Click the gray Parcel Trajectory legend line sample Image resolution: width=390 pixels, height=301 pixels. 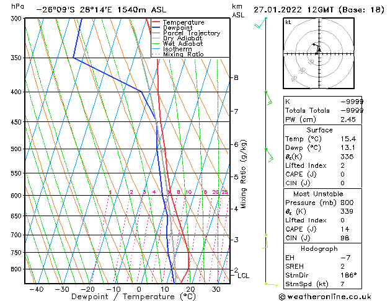click(x=156, y=33)
